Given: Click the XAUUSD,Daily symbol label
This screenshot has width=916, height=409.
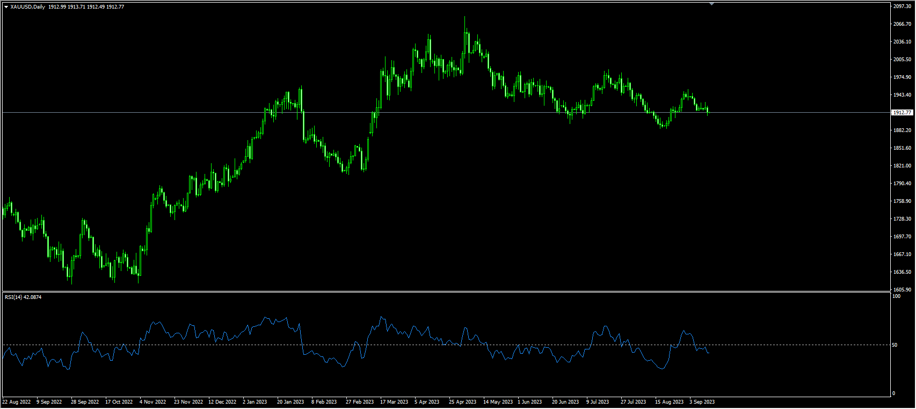Looking at the screenshot, I should tap(28, 7).
